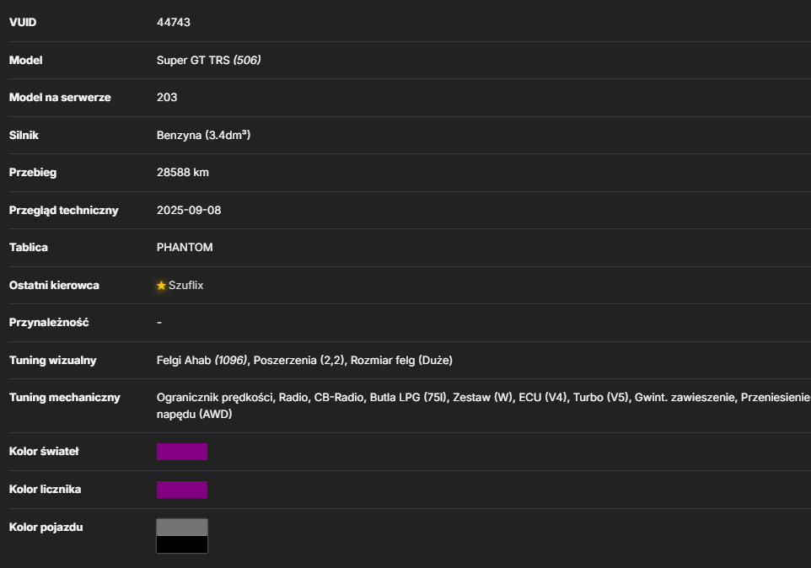Click the Butla LPG (75l) entry
This screenshot has height=568, width=811.
click(408, 398)
